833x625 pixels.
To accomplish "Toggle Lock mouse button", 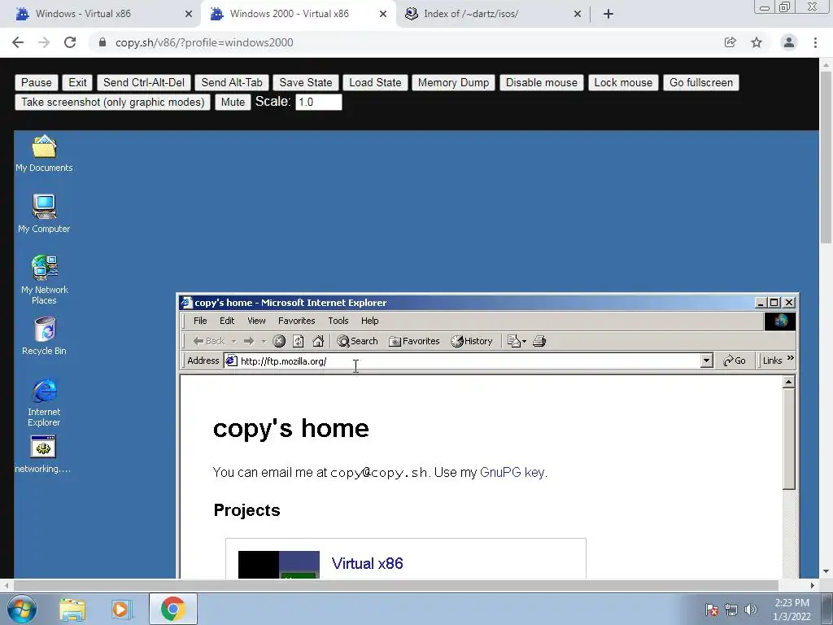I will (x=623, y=82).
